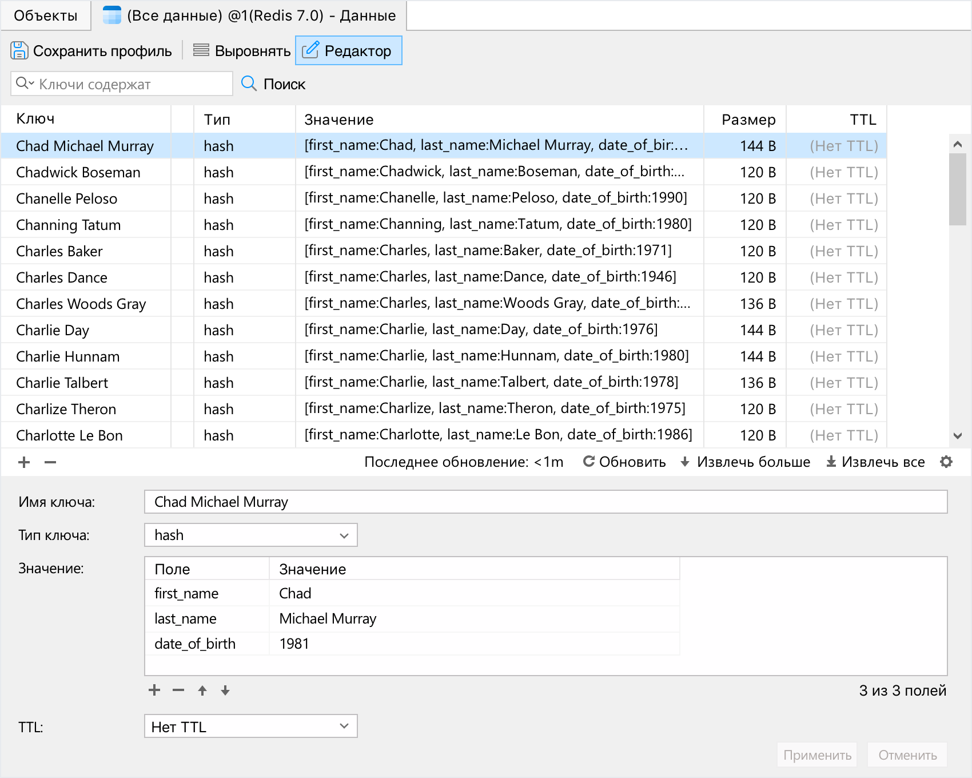Click Извлечь больше fetch more

pyautogui.click(x=746, y=462)
